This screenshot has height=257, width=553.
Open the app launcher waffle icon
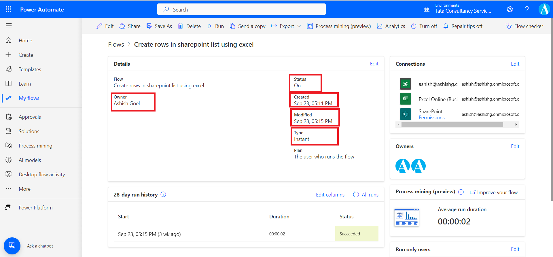click(9, 9)
